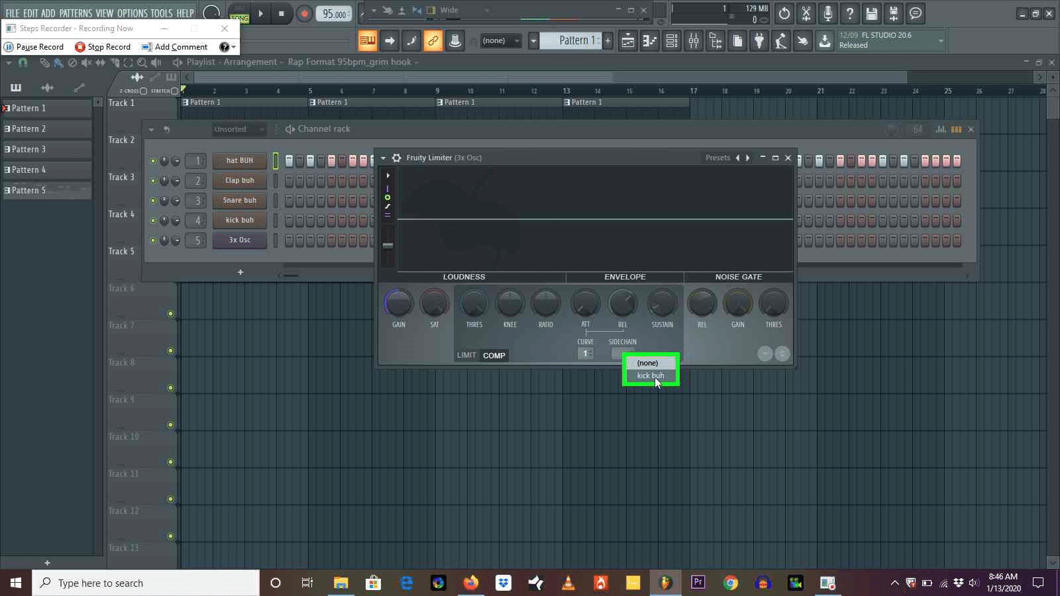The image size is (1060, 596).
Task: Click the one-click recording microphone icon
Action: tap(828, 13)
